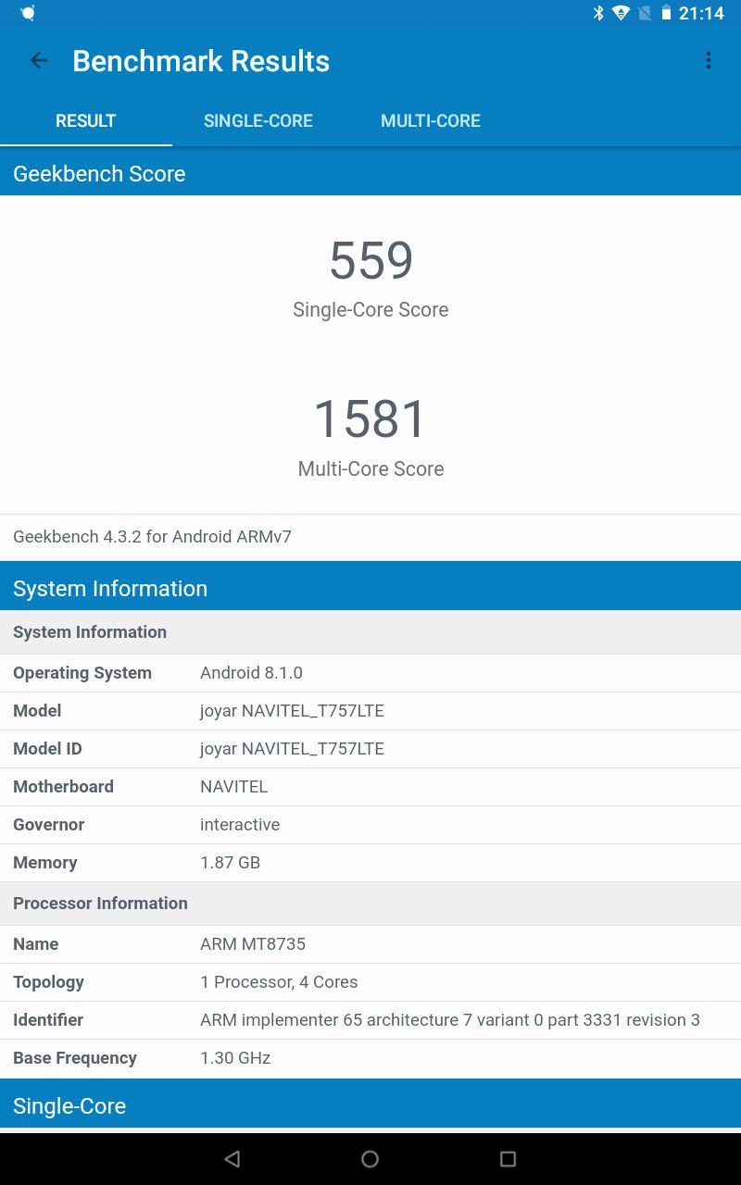Select the Governor row label
741x1185 pixels.
click(x=48, y=825)
